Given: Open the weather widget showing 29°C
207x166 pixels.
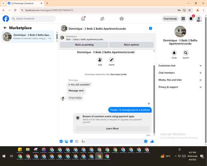Looking at the screenshot, I should click(166, 156).
